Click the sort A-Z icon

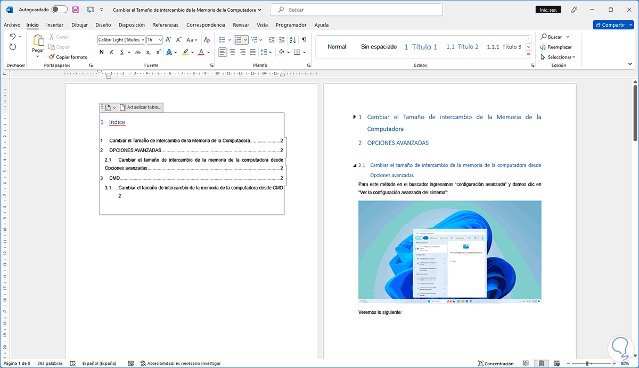(x=293, y=40)
